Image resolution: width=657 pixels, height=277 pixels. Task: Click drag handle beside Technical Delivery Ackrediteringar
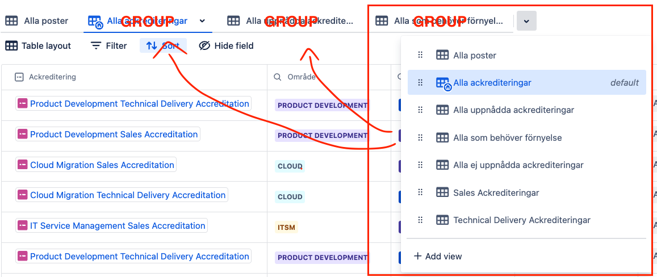click(x=420, y=220)
